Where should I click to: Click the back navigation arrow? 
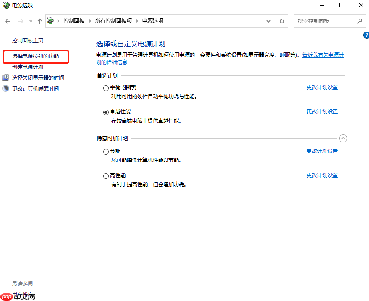tap(7, 20)
